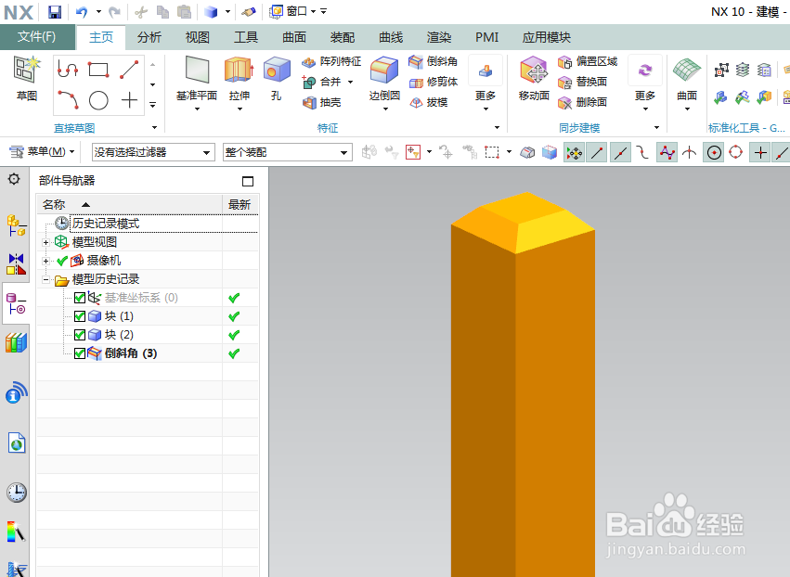
Task: Open the File (文件) menu
Action: point(37,37)
